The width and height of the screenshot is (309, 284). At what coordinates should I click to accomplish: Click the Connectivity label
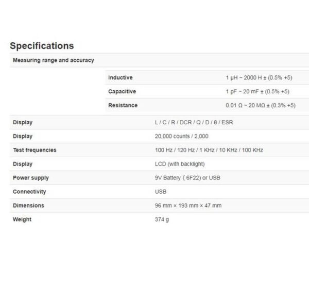(x=29, y=192)
